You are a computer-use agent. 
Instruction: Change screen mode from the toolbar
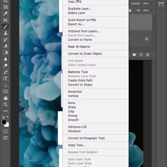click(x=6, y=138)
